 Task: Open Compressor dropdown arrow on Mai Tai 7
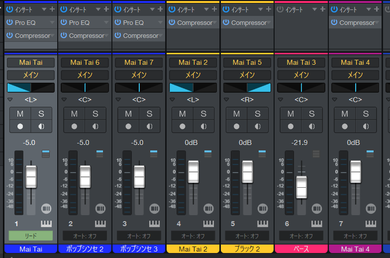coord(160,36)
